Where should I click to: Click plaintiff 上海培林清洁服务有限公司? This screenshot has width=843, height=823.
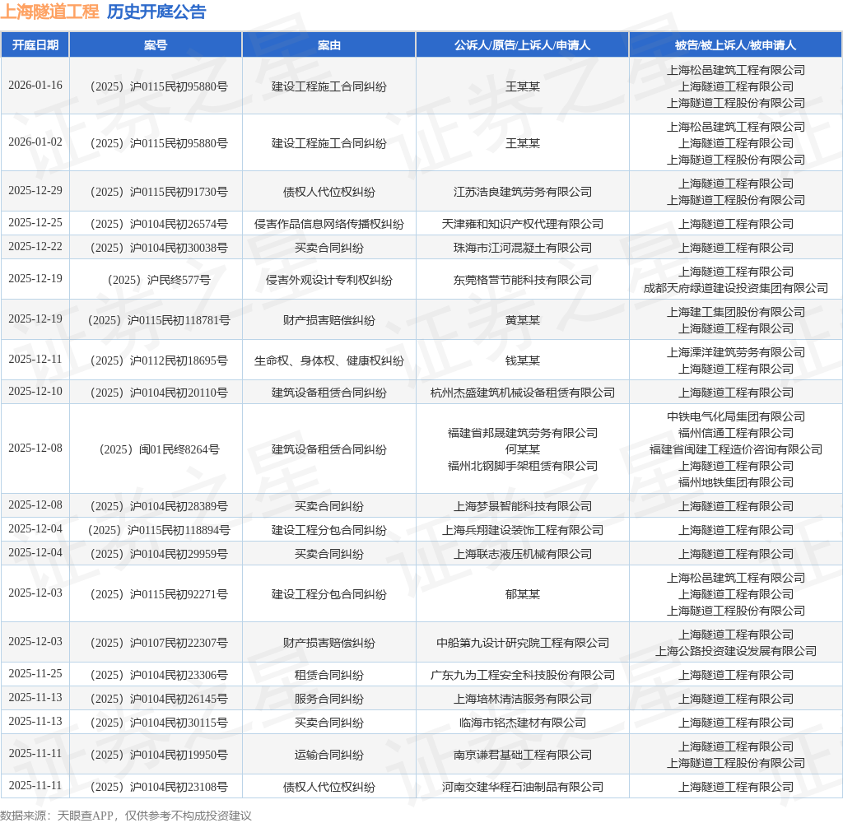tap(523, 699)
